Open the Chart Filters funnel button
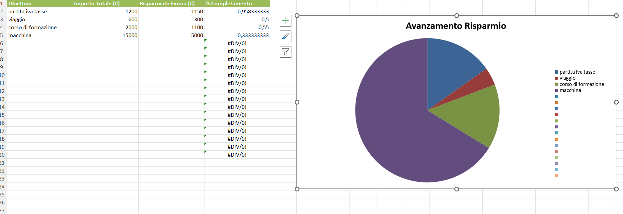Viewport: 623px width, 214px height. (x=285, y=52)
